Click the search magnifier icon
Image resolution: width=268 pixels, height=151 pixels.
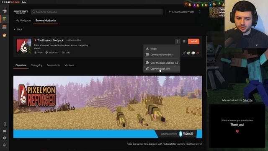(33, 12)
